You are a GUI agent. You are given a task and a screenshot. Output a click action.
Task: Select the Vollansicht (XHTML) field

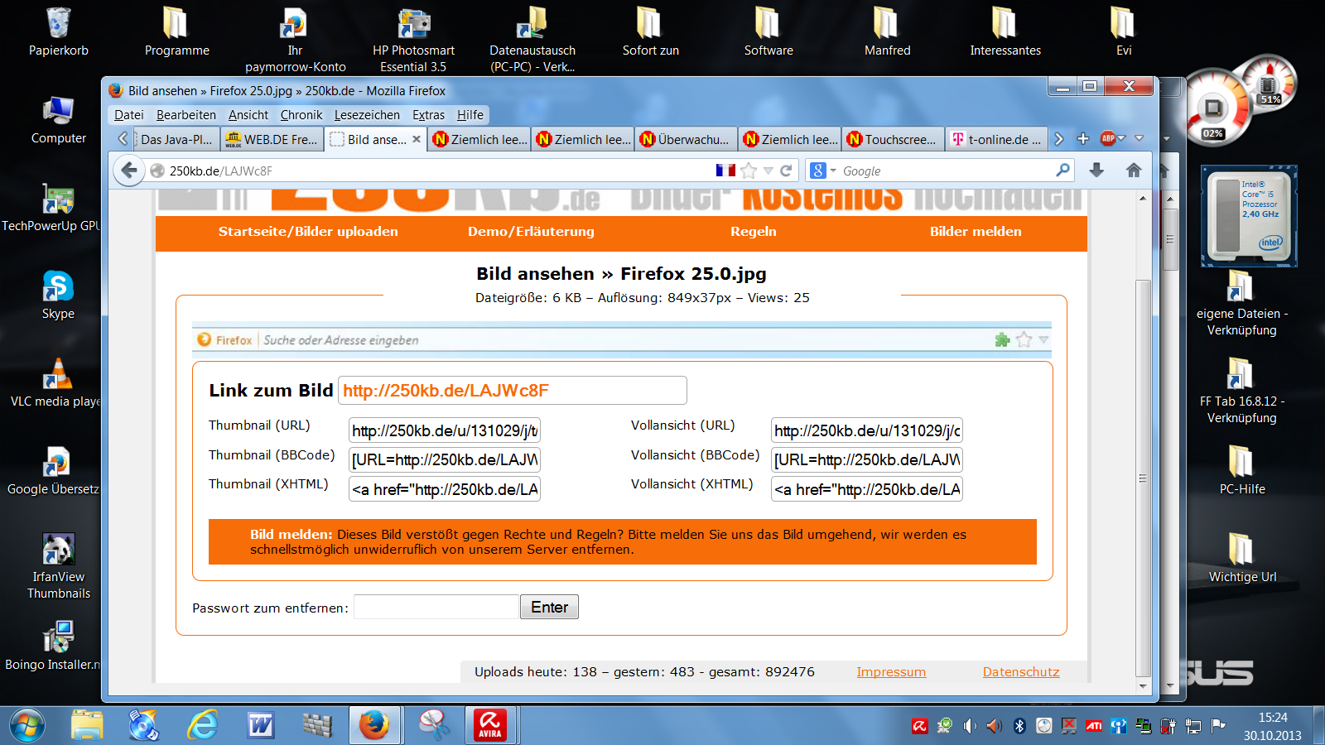point(867,489)
